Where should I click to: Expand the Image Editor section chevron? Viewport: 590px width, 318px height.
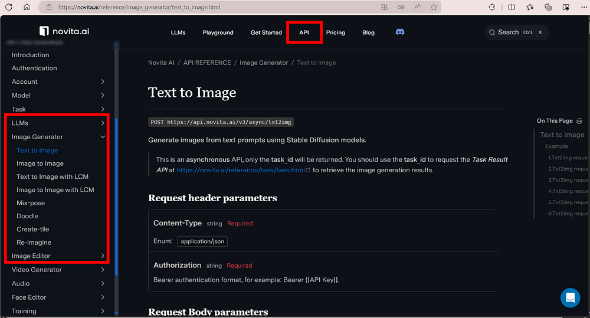[x=103, y=256]
